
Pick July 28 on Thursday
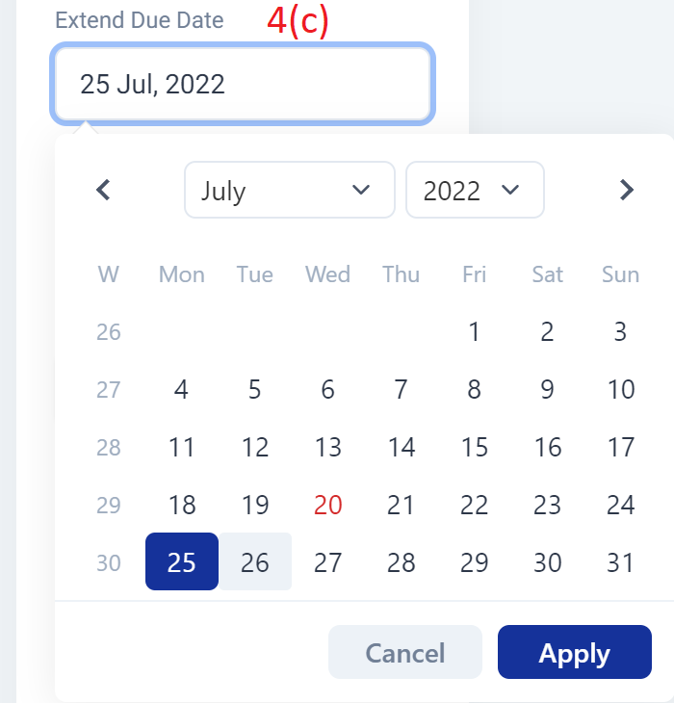coord(402,561)
